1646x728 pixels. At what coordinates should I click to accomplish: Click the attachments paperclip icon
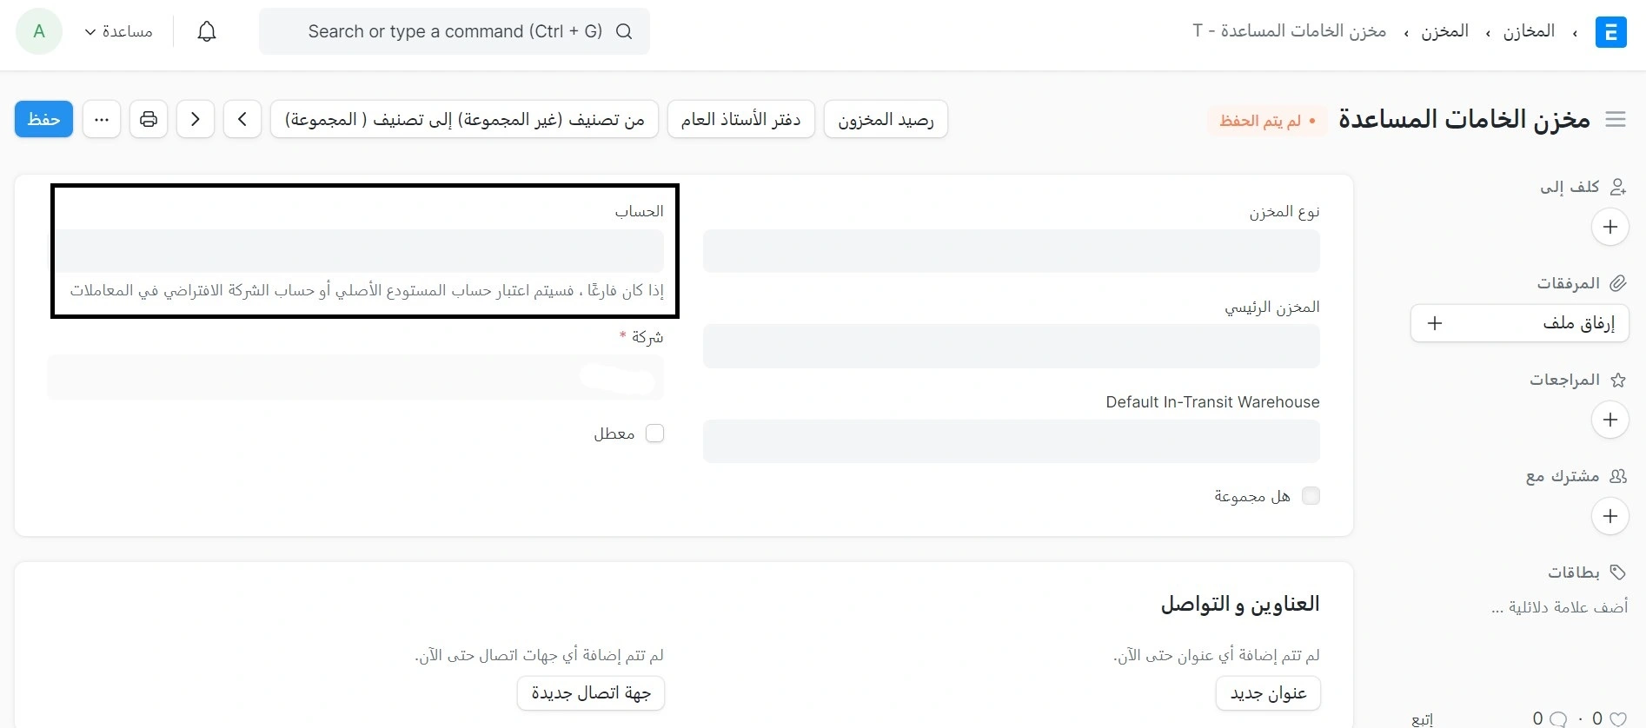click(x=1617, y=283)
